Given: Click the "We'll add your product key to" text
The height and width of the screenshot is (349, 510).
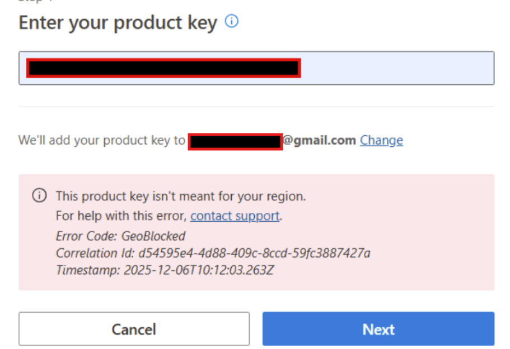Looking at the screenshot, I should [102, 140].
